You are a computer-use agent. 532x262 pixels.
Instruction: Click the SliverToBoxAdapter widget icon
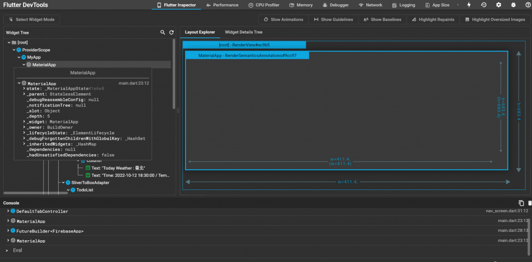(x=68, y=182)
